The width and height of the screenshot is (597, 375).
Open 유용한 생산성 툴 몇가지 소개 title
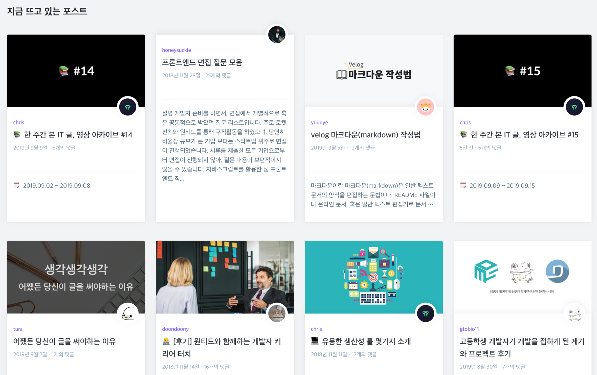[366, 341]
